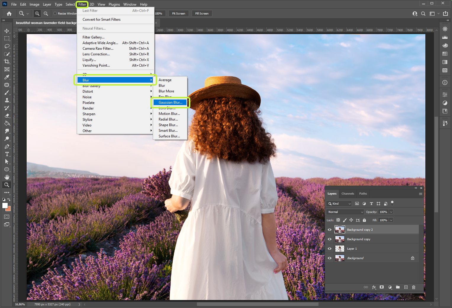
Task: Open the Layers panel options menu
Action: 420,194
